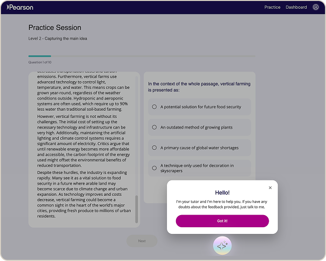This screenshot has height=261, width=326.
Task: Open the Dashboard menu item
Action: [296, 7]
